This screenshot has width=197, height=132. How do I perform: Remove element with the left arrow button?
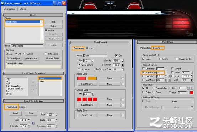point(33,91)
